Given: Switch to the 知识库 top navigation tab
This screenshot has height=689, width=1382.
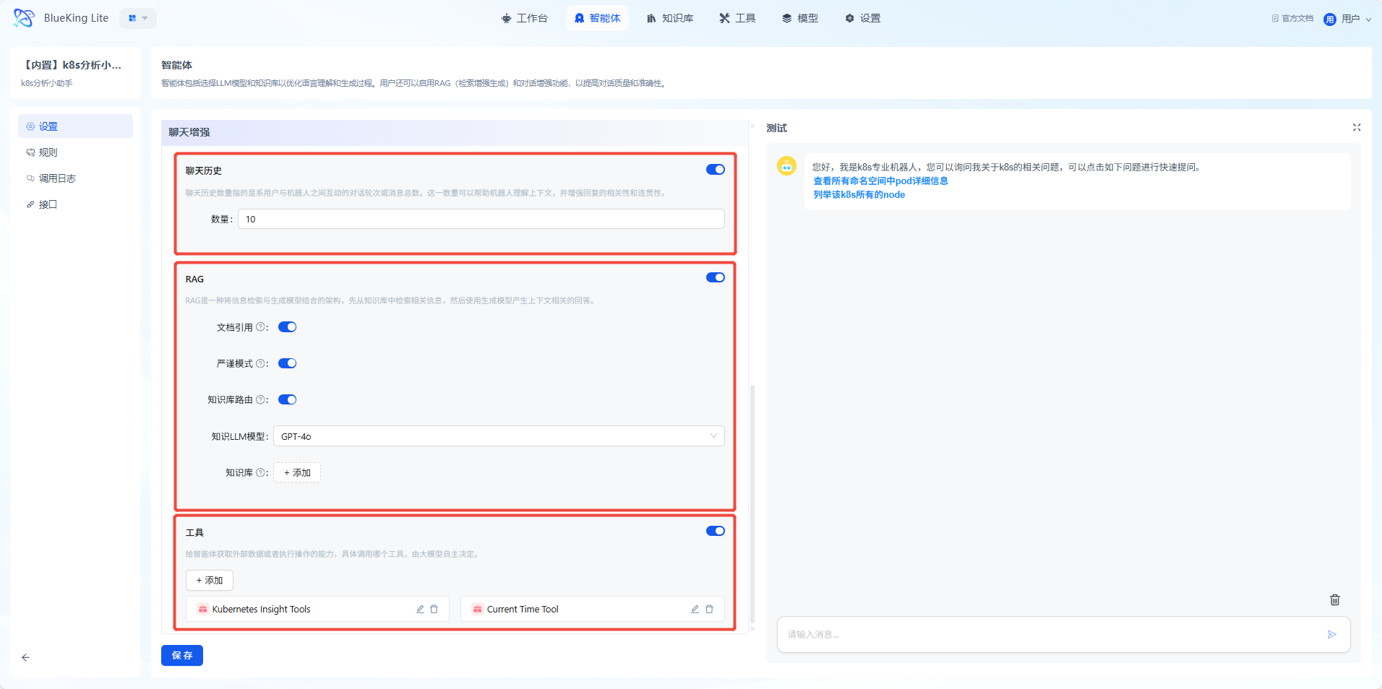Looking at the screenshot, I should pos(670,19).
